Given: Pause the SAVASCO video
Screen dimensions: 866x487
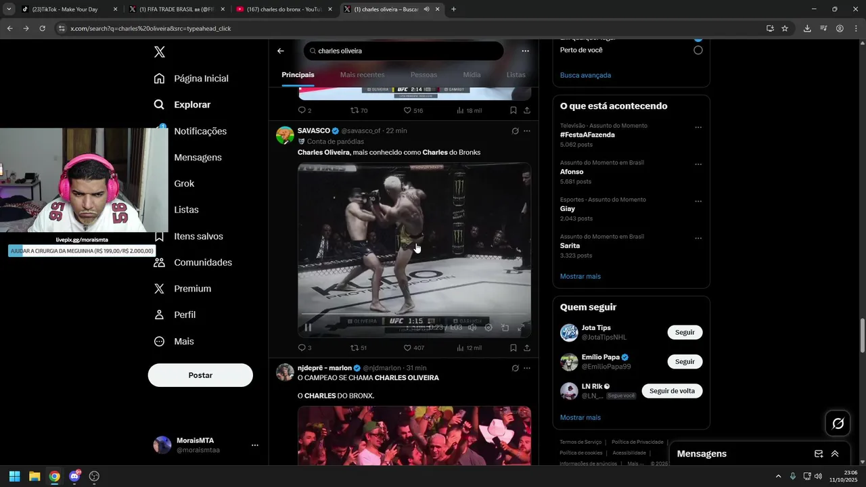Looking at the screenshot, I should coord(308,327).
